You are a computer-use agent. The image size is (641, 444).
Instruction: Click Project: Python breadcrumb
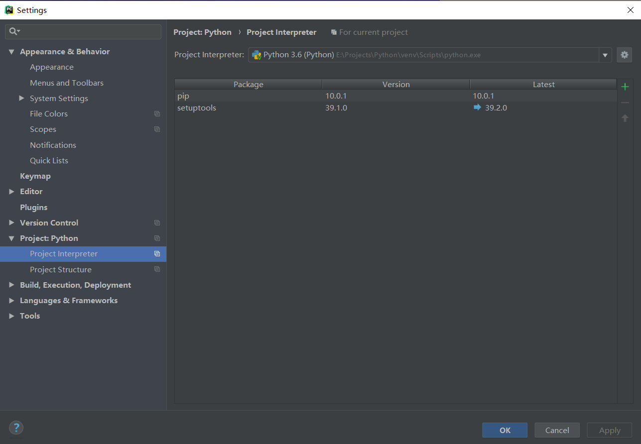coord(202,32)
